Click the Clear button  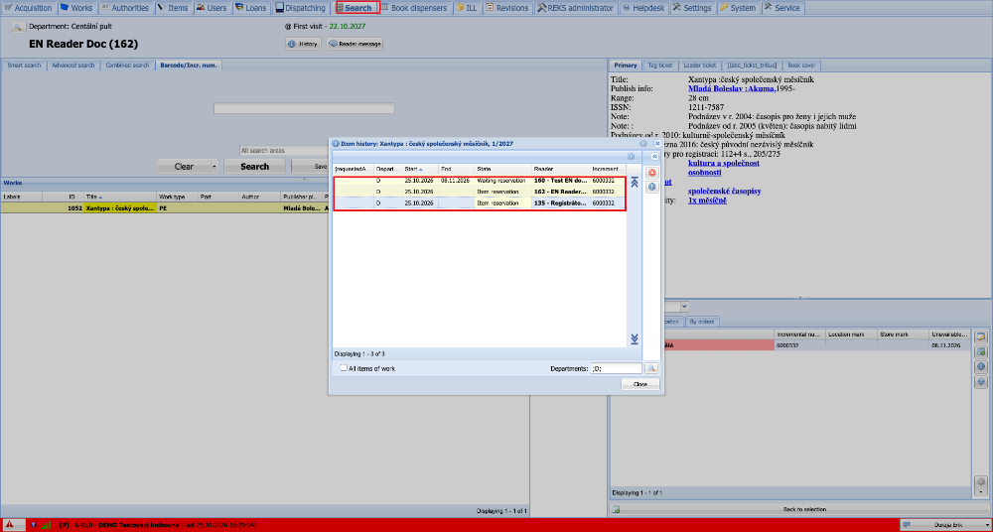pos(185,167)
